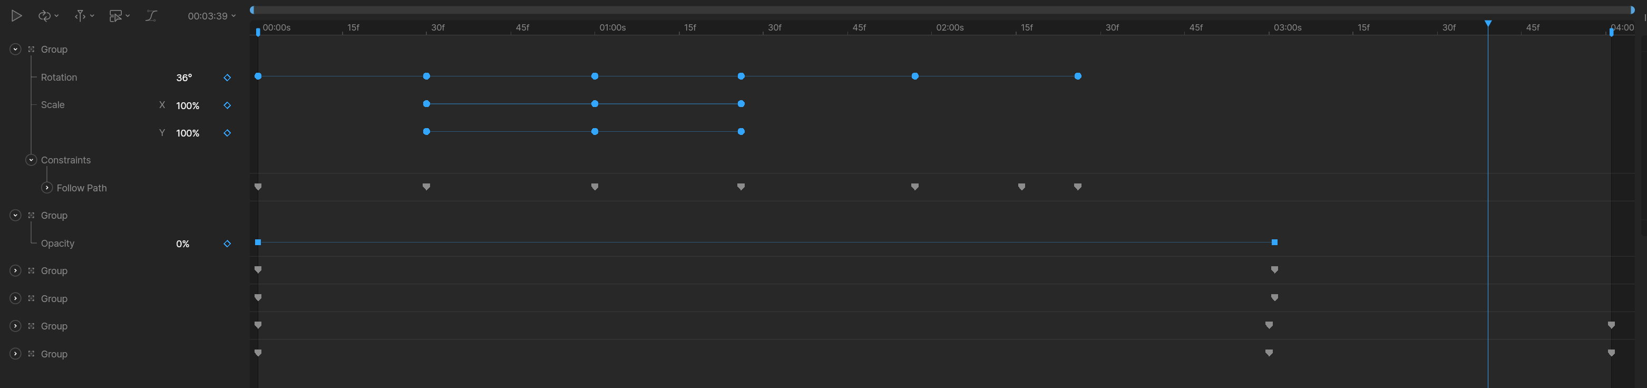Select the Follow Path key marker near 02:15f
The width and height of the screenshot is (1647, 388).
[1022, 187]
